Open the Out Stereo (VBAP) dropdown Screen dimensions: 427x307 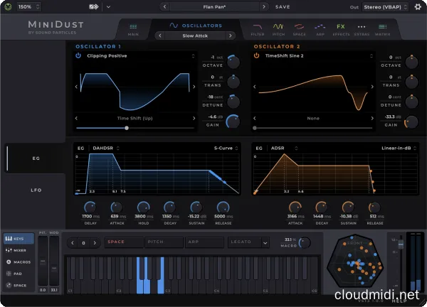tap(385, 7)
